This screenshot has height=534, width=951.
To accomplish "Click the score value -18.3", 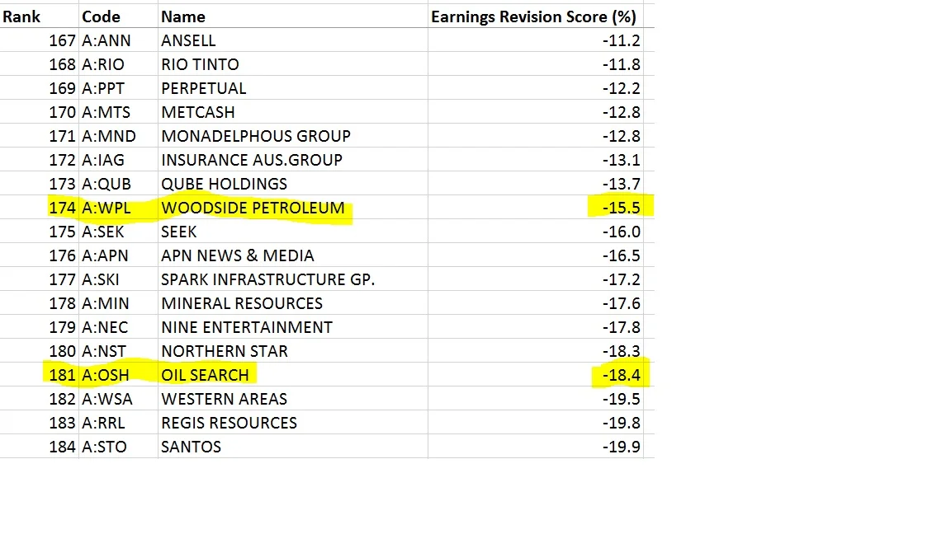I will tap(621, 351).
